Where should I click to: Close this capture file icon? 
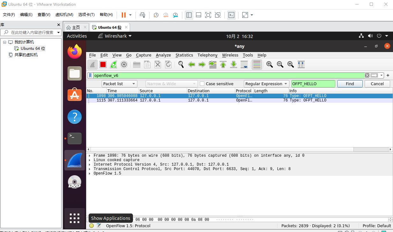(158, 64)
